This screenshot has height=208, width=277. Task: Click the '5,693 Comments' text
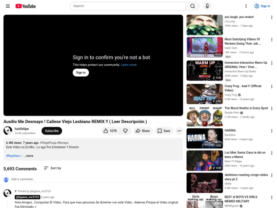click(x=20, y=169)
